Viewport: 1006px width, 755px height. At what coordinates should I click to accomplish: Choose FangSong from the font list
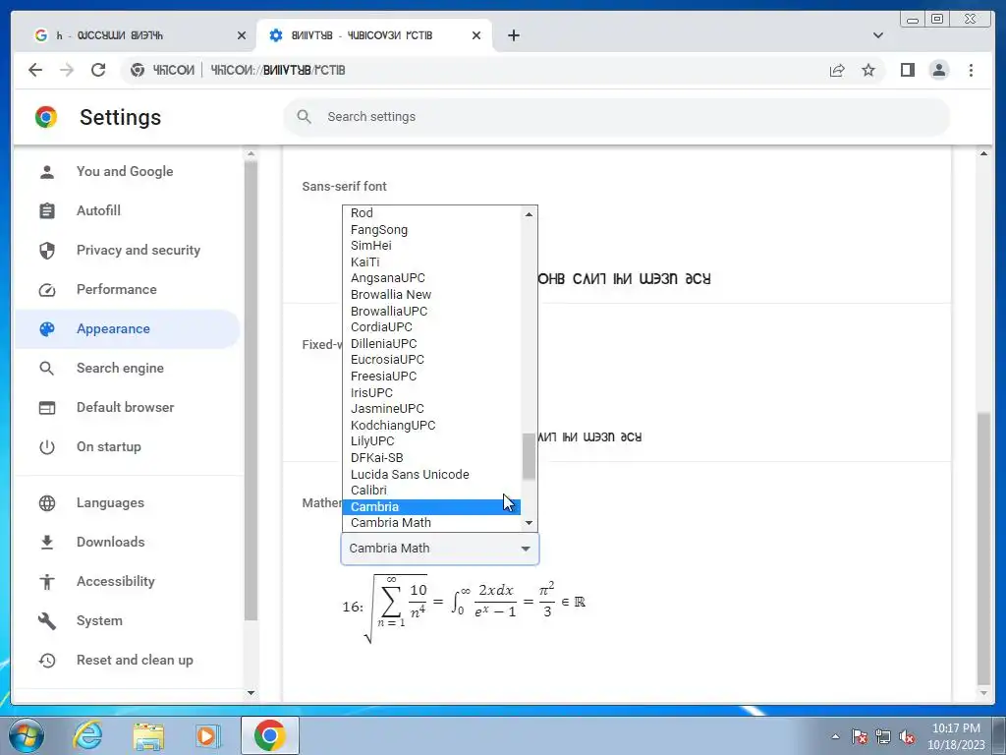[x=432, y=229]
